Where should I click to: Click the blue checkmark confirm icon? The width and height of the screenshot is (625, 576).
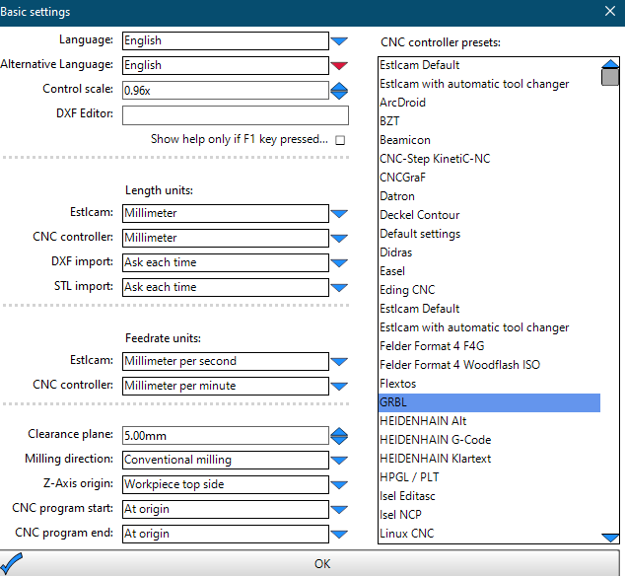pyautogui.click(x=12, y=563)
